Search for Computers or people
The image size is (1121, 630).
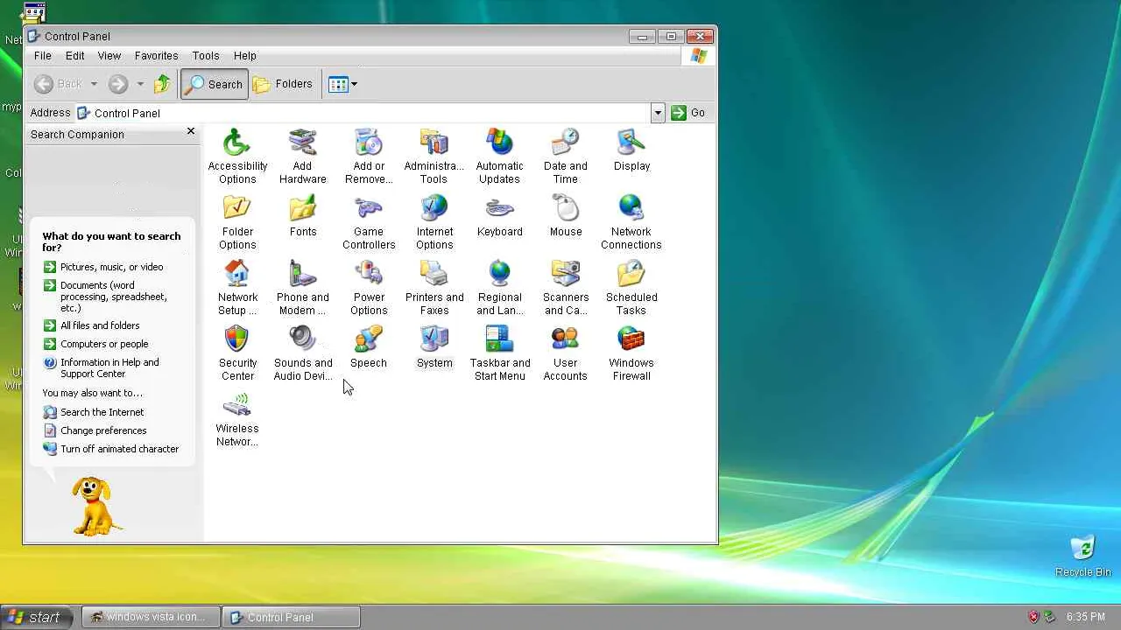95,344
